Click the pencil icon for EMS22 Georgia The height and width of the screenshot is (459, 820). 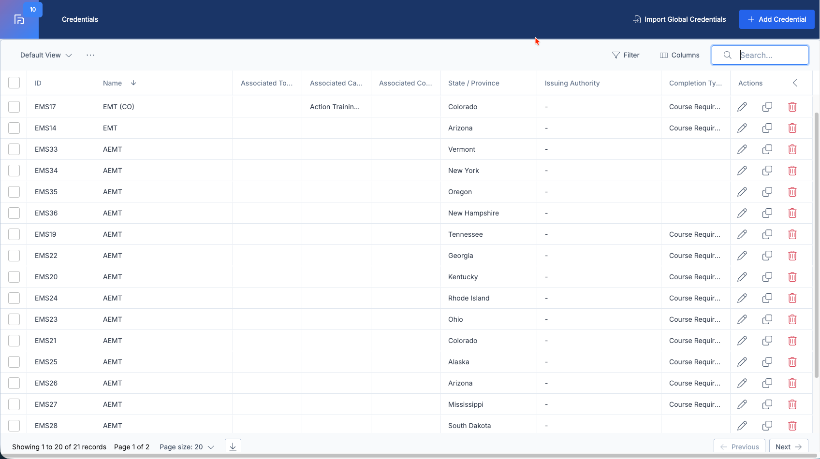pos(742,256)
